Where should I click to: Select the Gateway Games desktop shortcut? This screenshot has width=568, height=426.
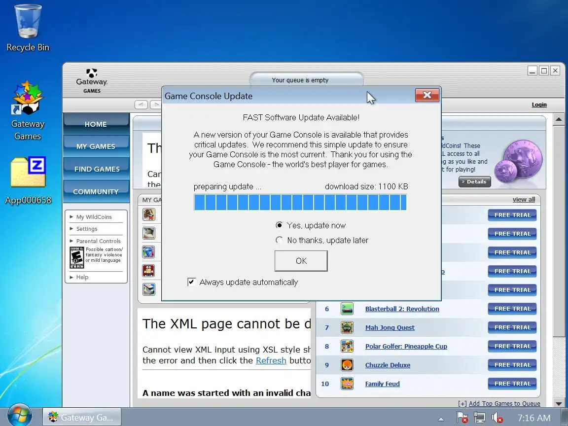pos(28,110)
